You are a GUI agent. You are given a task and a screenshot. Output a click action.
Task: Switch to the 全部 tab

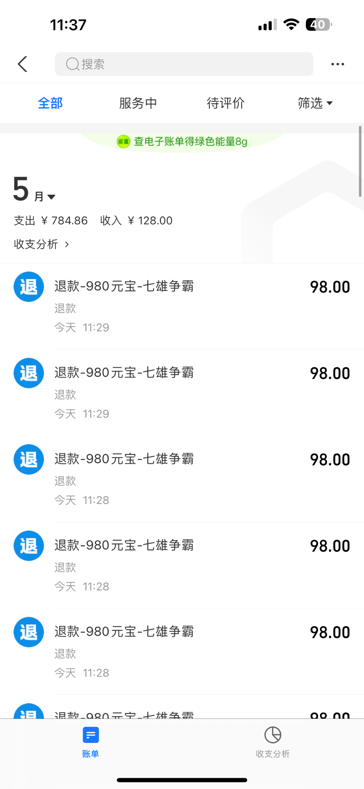coord(50,103)
